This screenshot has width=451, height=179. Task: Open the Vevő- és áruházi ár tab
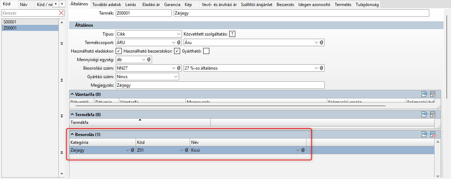coord(219,5)
